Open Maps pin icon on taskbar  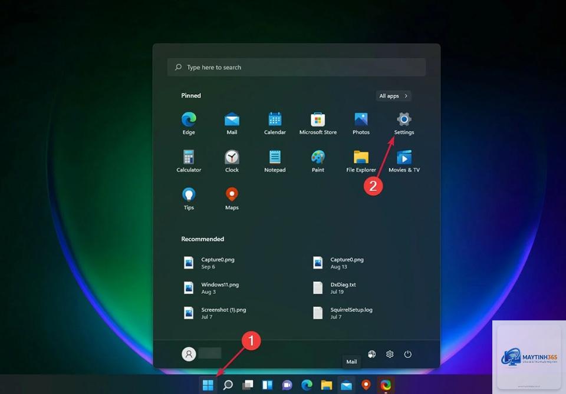pyautogui.click(x=366, y=385)
